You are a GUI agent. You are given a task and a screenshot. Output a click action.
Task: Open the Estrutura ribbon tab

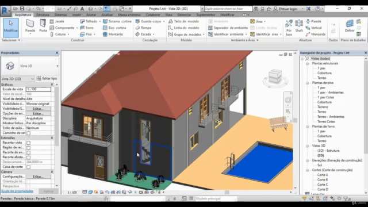pos(43,15)
